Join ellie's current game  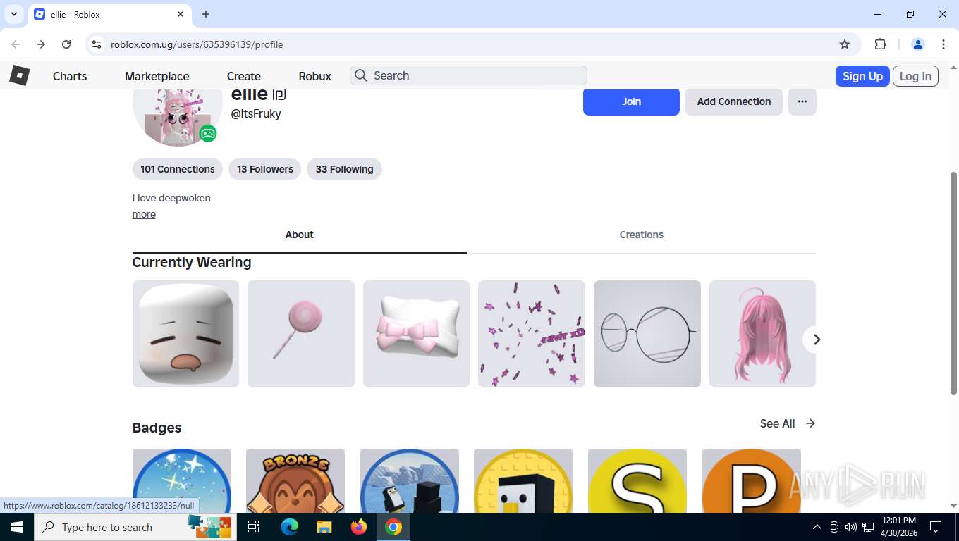click(631, 101)
